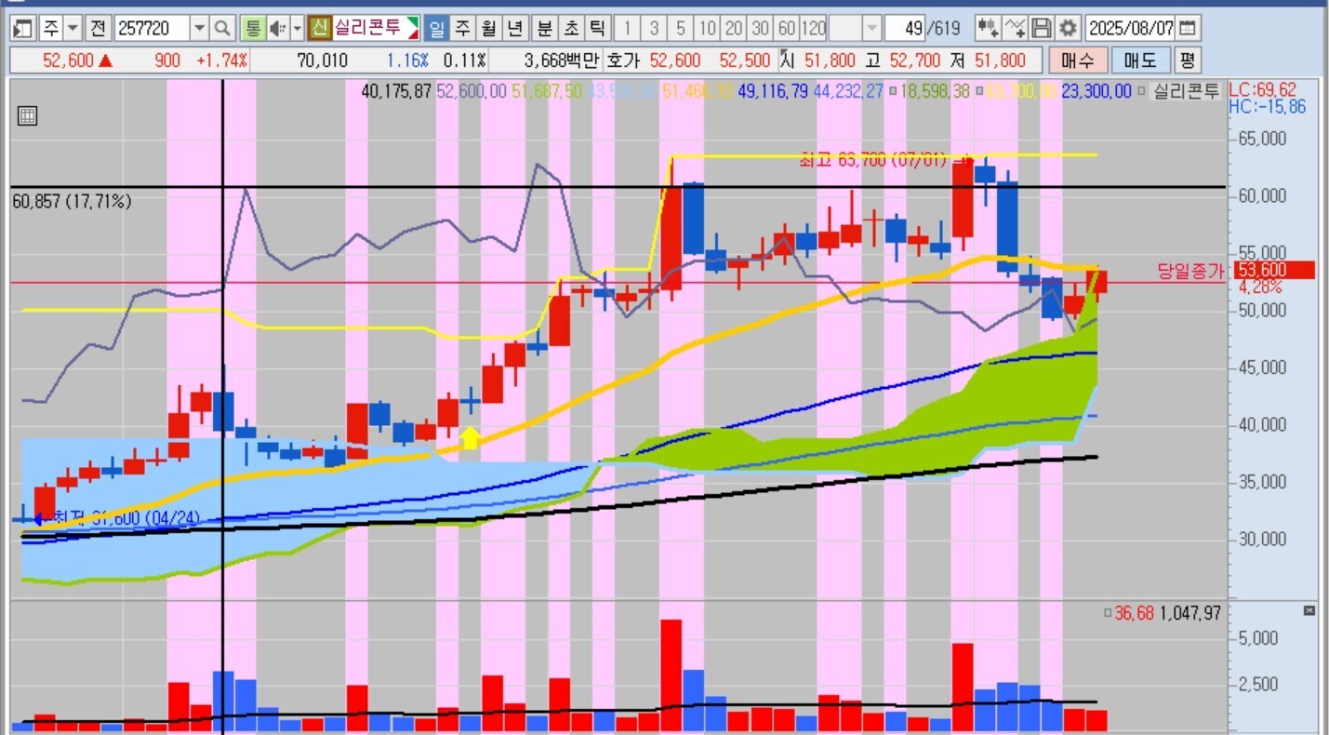
Task: Click the open price 51,800 beside 시
Action: click(828, 61)
